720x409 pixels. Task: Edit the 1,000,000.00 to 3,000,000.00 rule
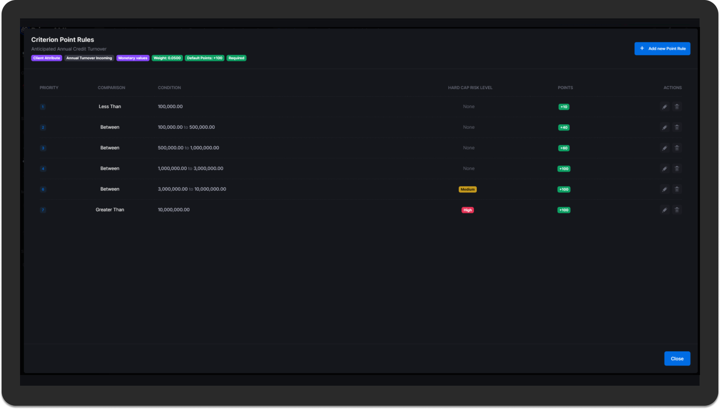pos(664,169)
